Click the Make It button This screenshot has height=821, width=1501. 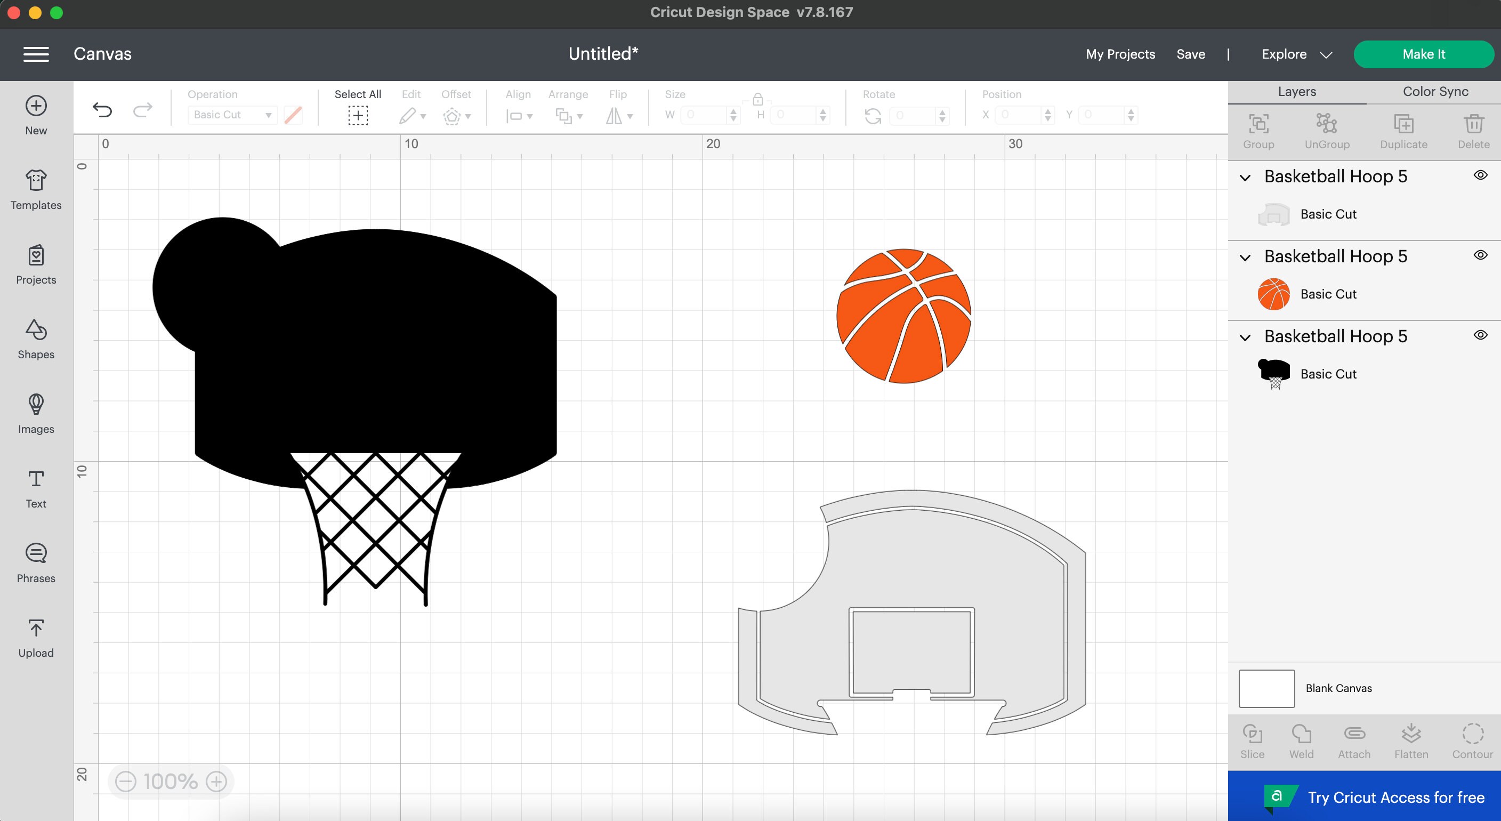coord(1424,54)
